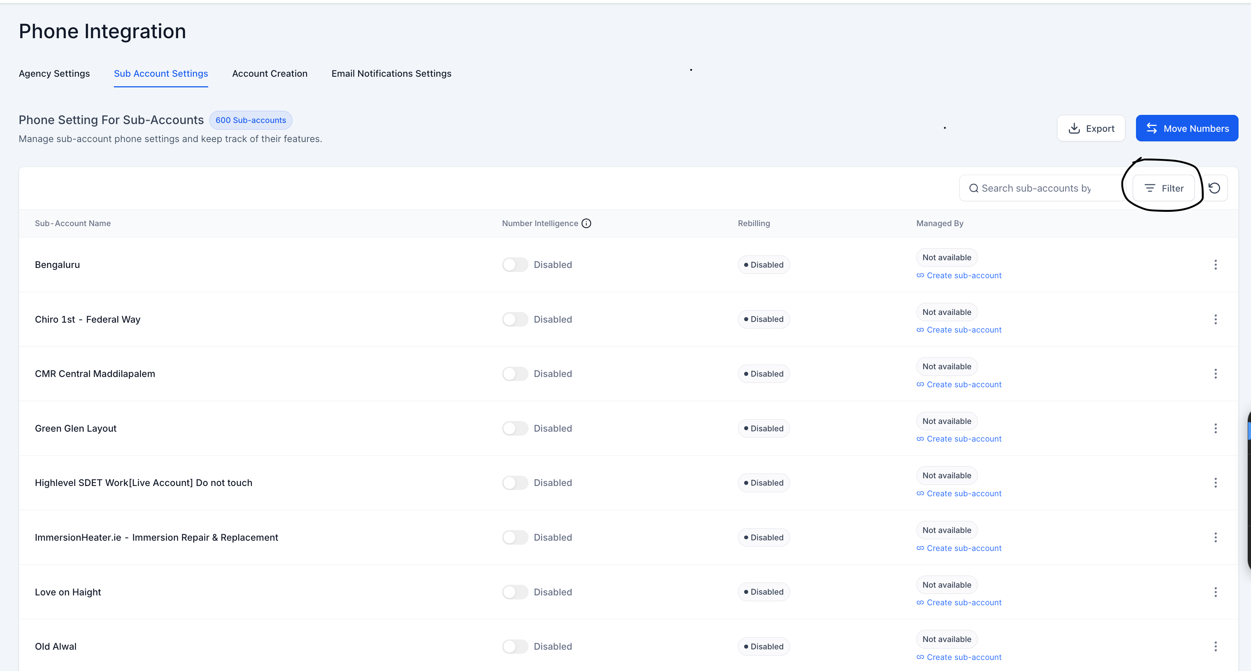Switch to the Agency Settings tab
Viewport: 1251px width, 671px height.
tap(54, 73)
